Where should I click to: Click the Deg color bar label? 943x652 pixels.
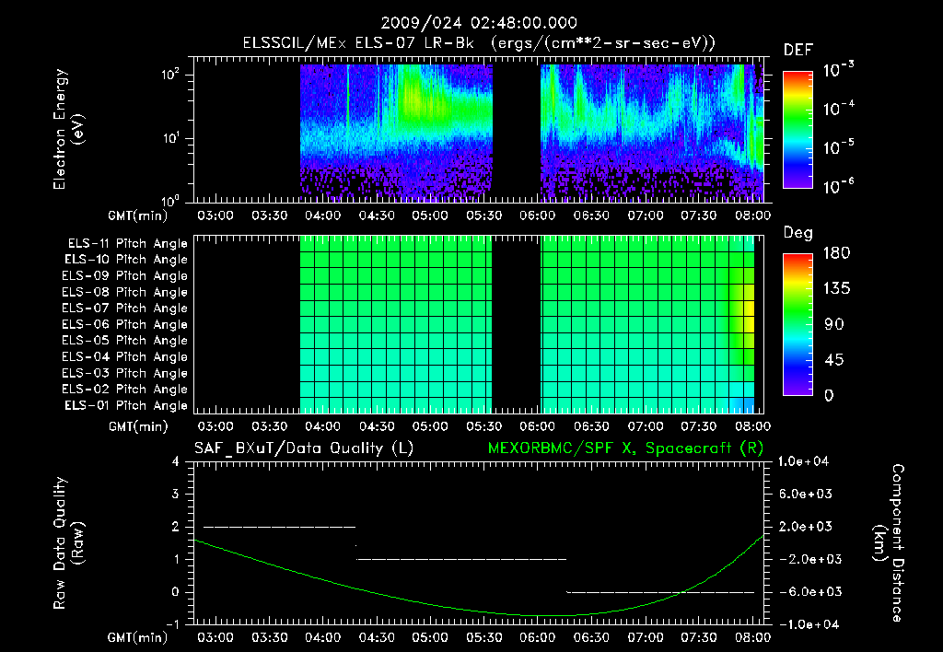pyautogui.click(x=797, y=233)
